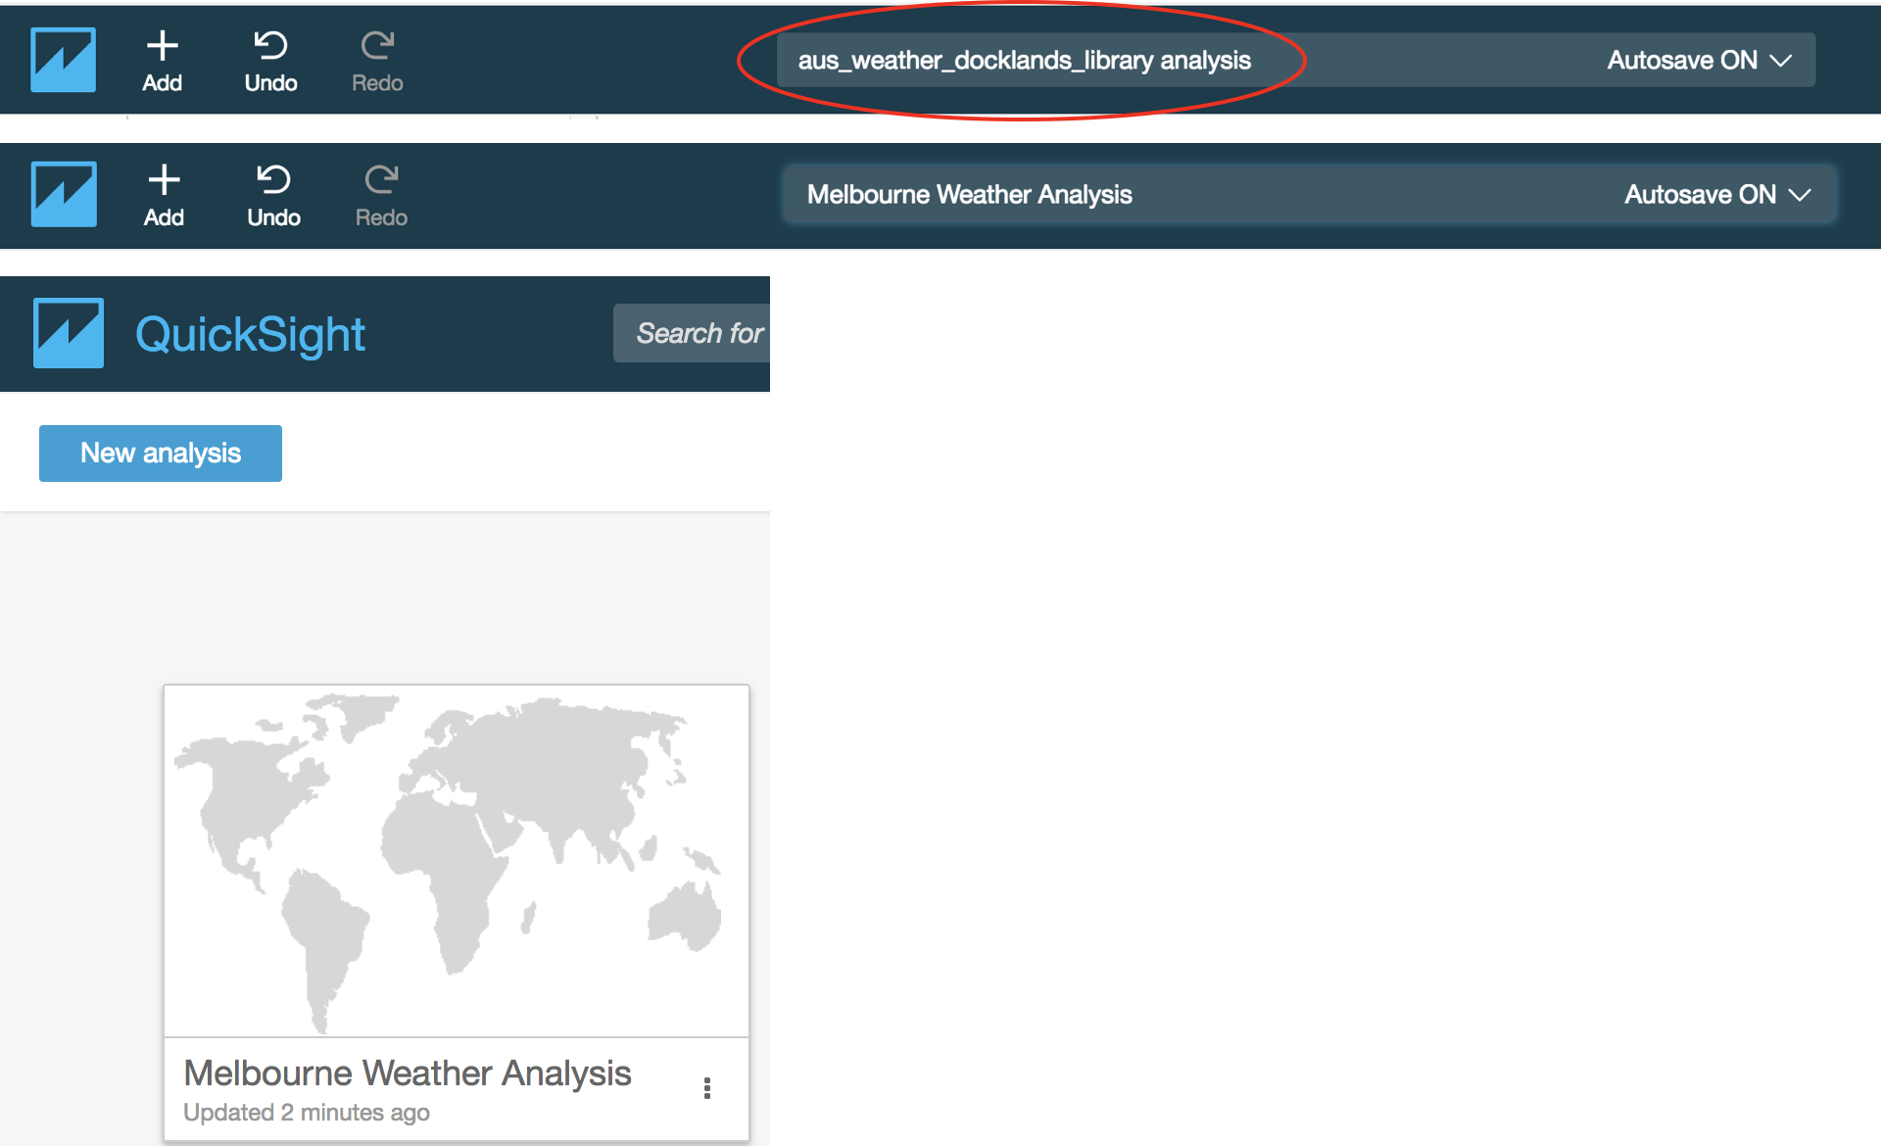The height and width of the screenshot is (1146, 1881).
Task: Click Add in second toolbar
Action: (x=164, y=195)
